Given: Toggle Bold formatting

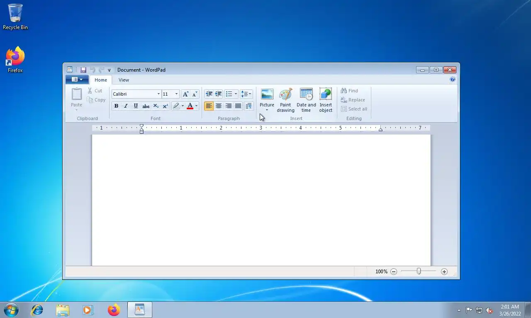Looking at the screenshot, I should [x=116, y=106].
